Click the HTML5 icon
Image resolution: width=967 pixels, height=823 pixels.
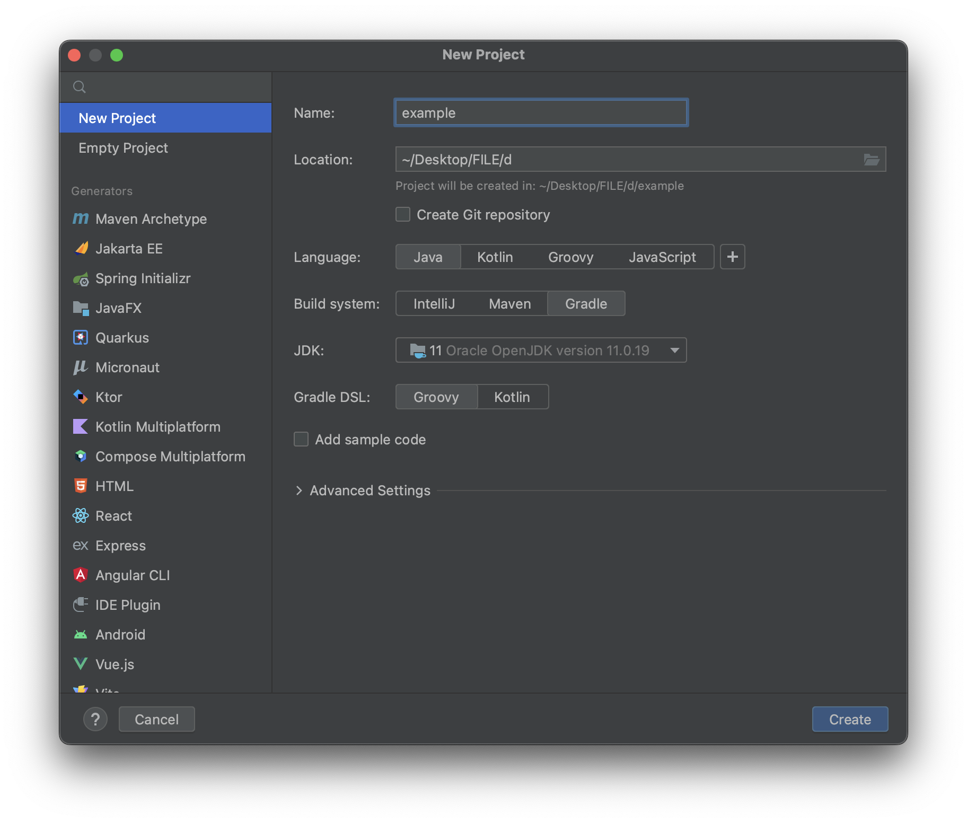pyautogui.click(x=81, y=486)
